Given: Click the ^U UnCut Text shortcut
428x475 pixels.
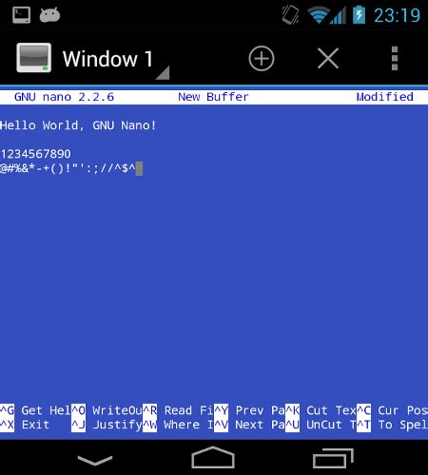Looking at the screenshot, I should [321, 425].
